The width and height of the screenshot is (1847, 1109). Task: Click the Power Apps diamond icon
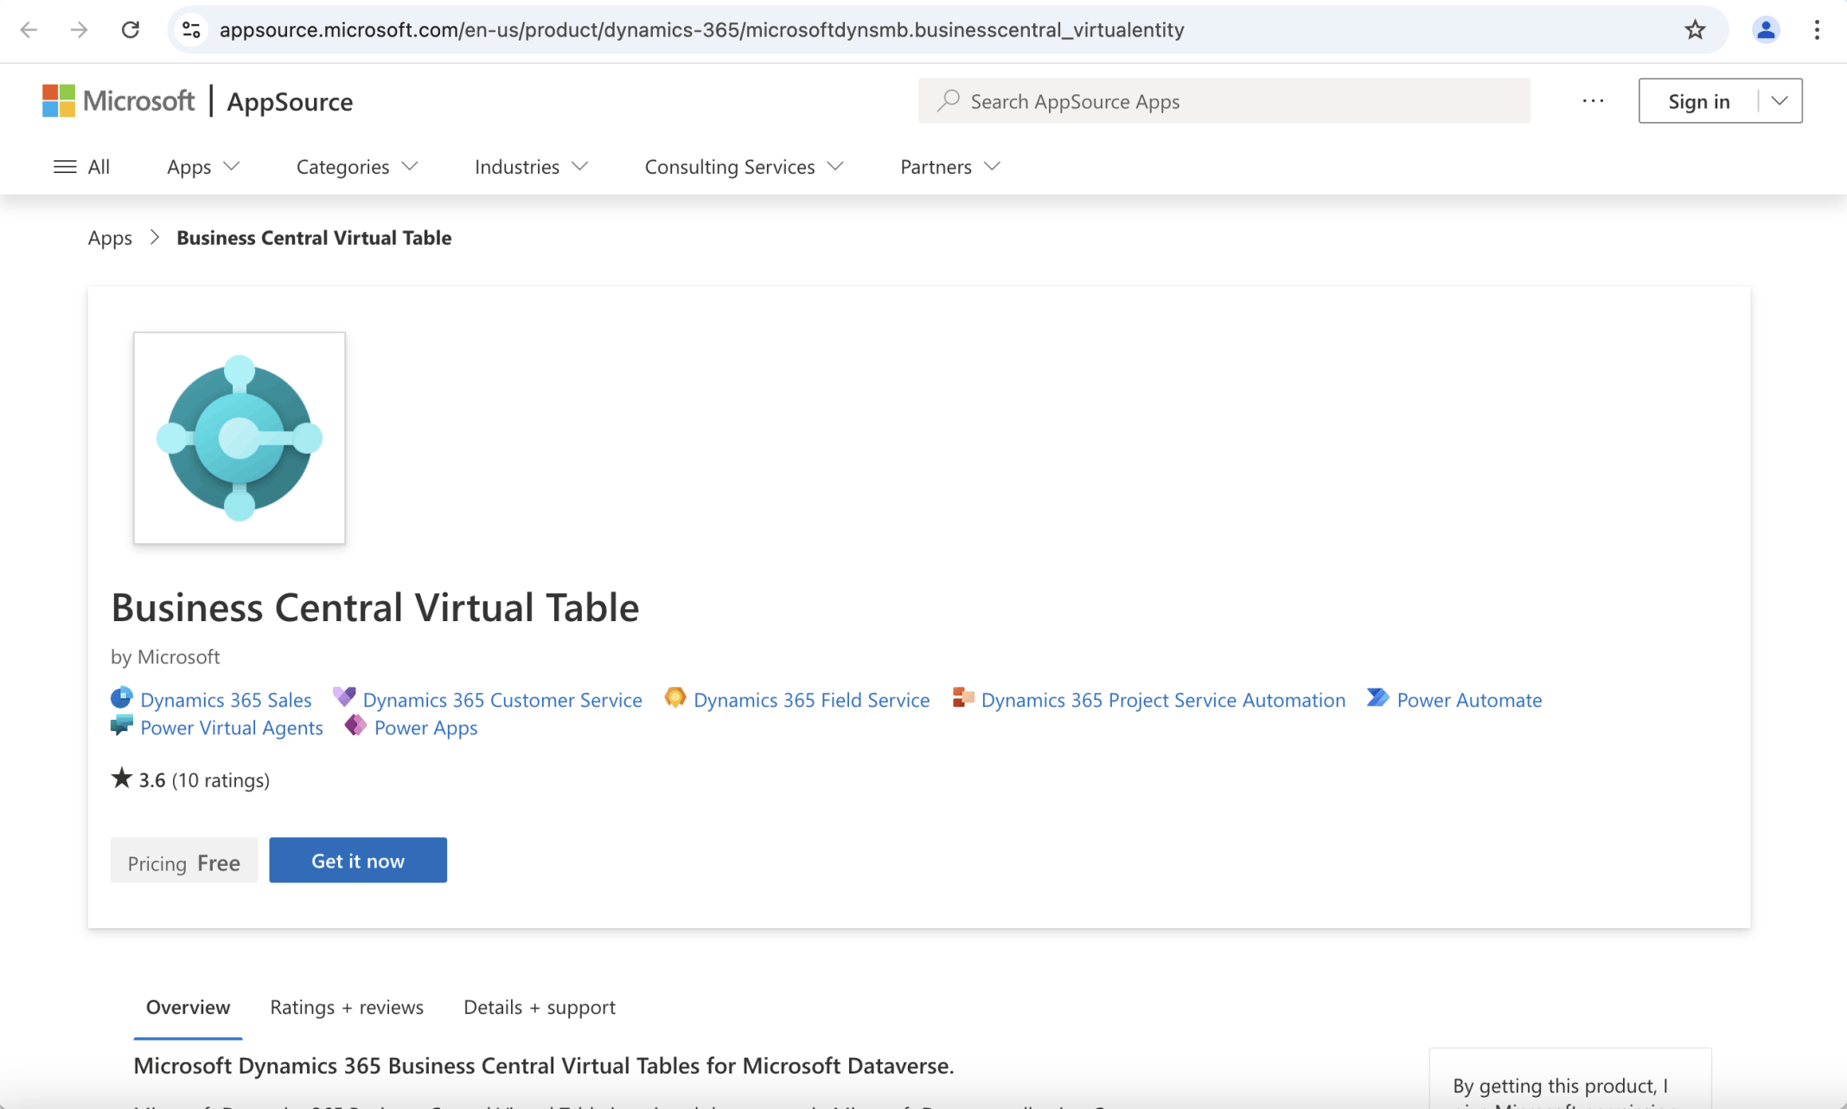(355, 725)
